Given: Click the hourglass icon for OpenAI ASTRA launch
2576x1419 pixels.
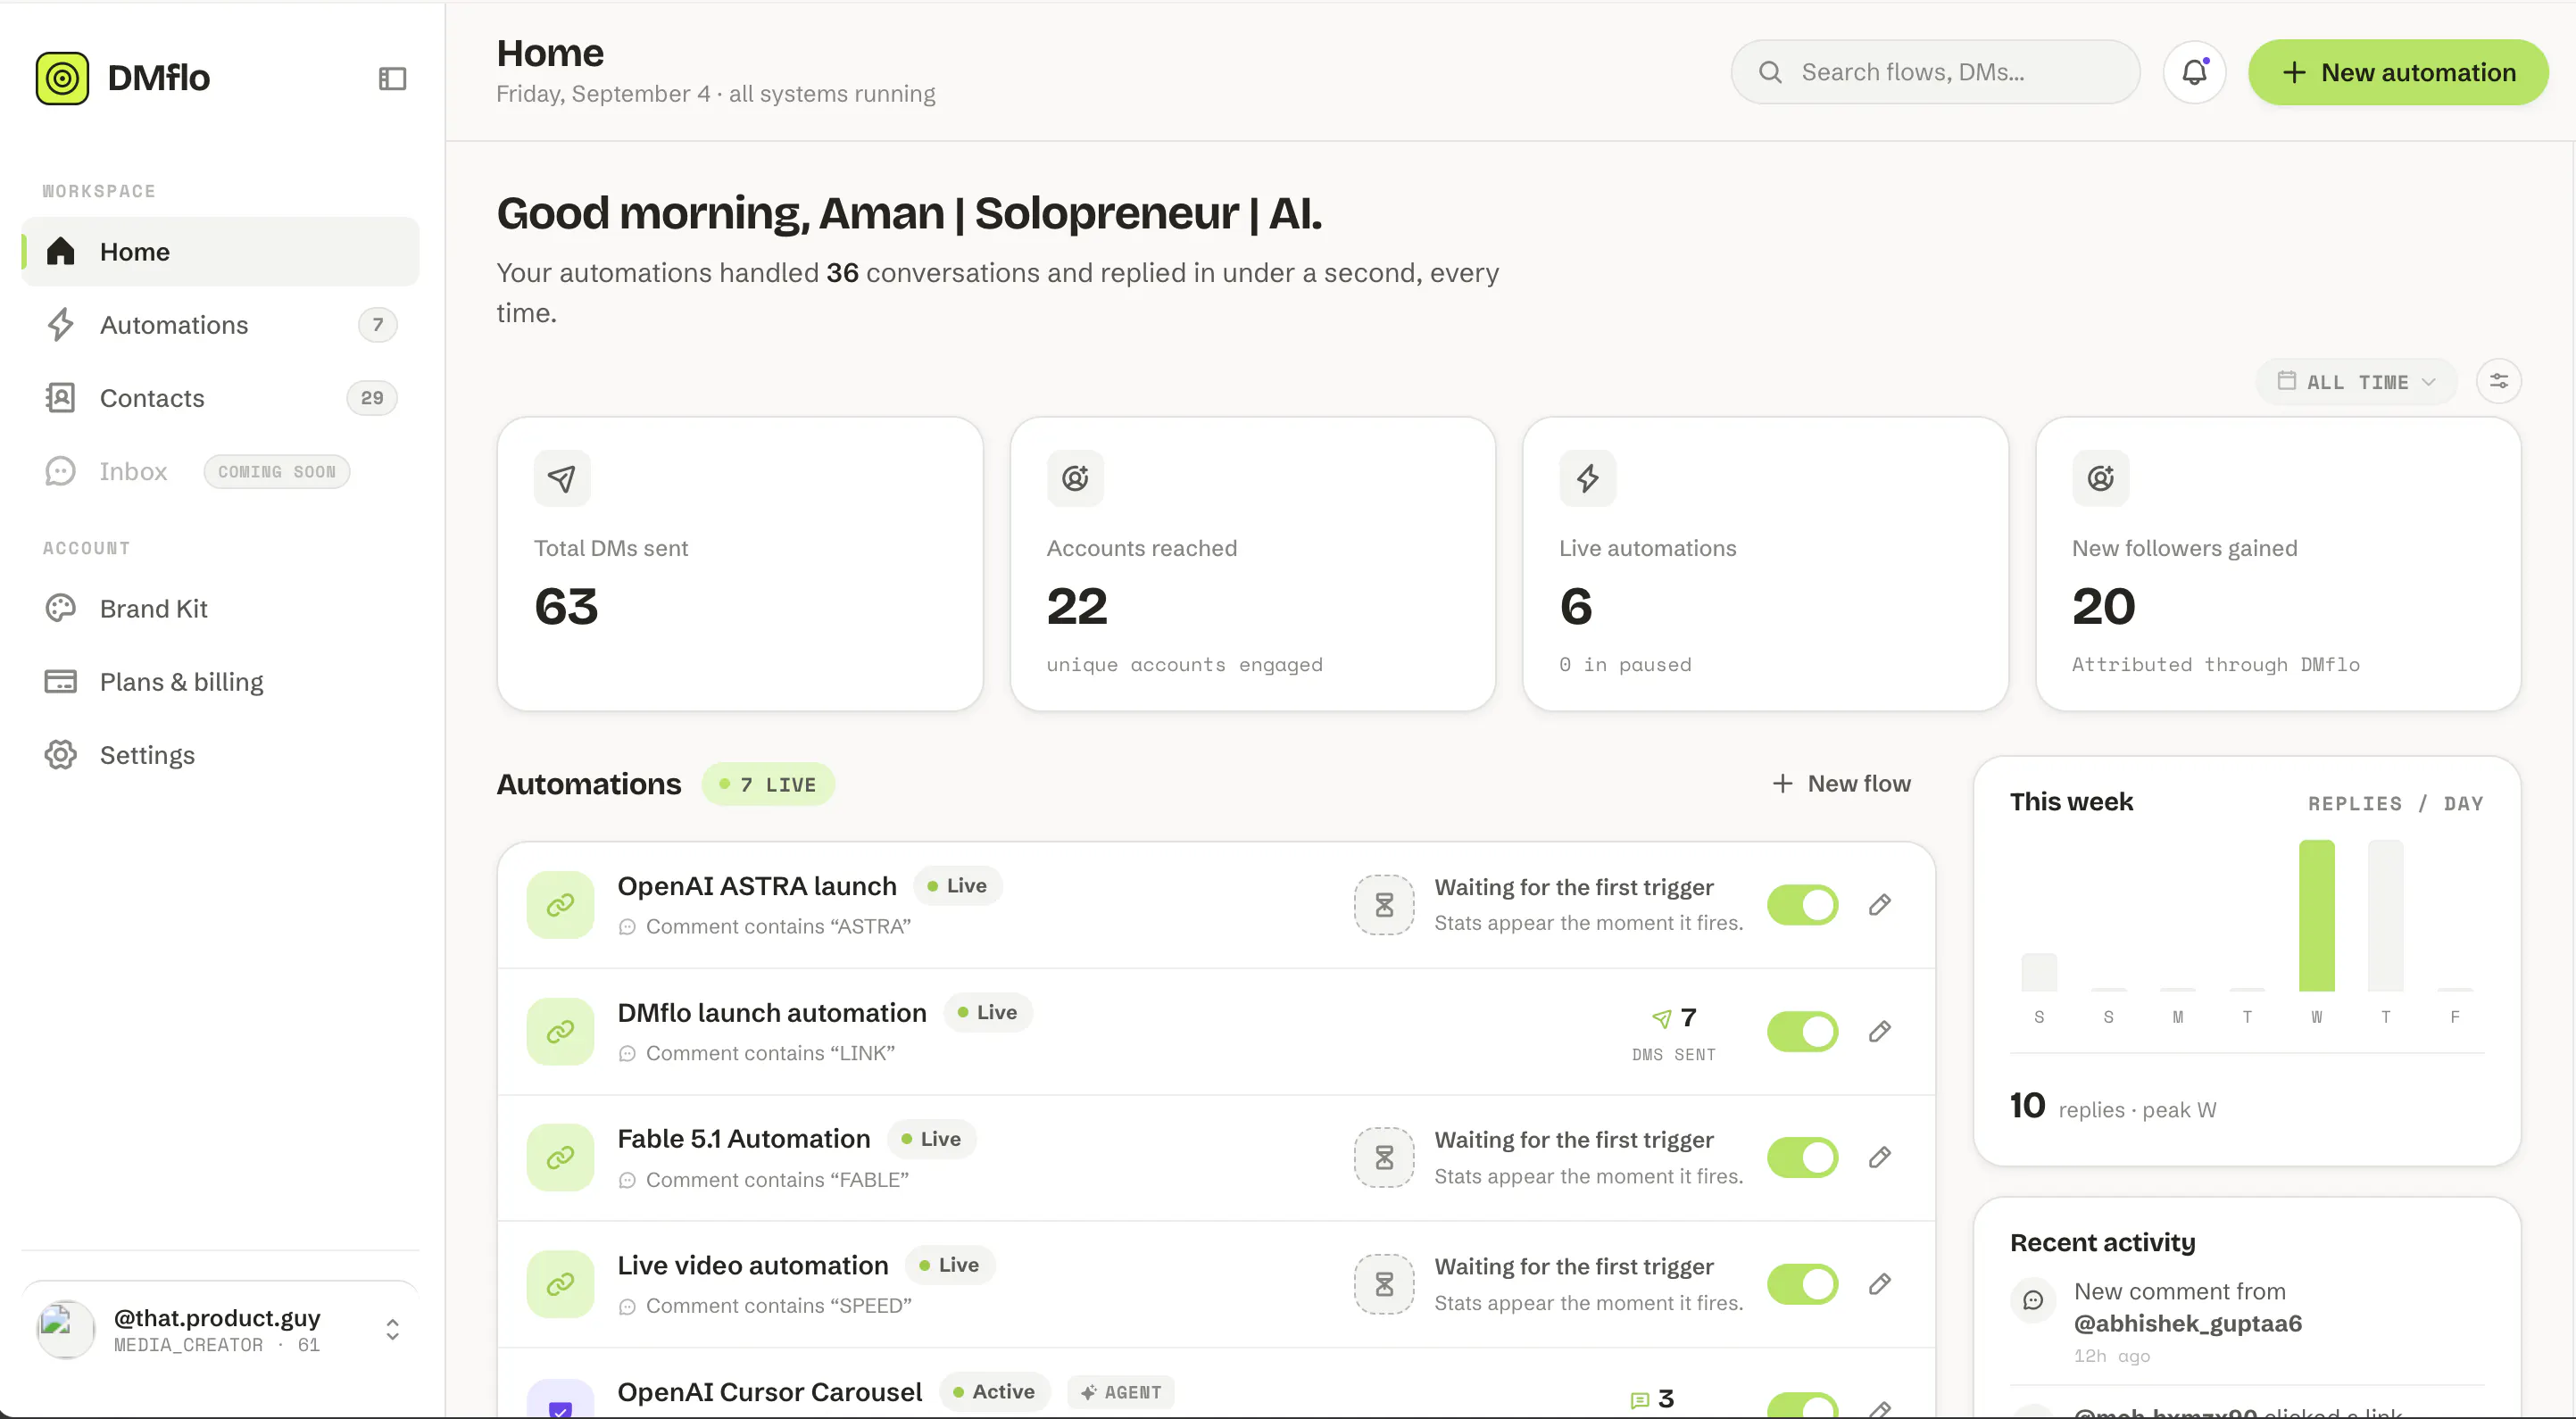Looking at the screenshot, I should point(1384,905).
